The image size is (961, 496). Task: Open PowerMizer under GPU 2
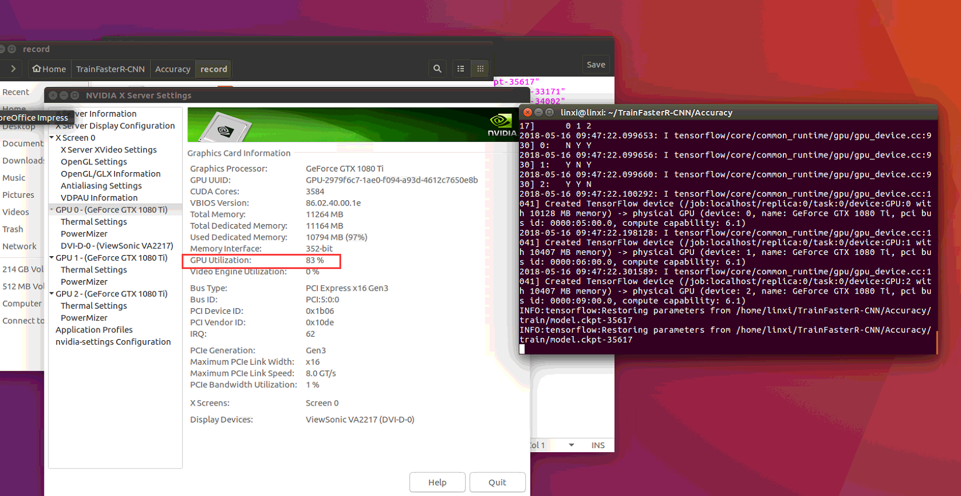84,317
